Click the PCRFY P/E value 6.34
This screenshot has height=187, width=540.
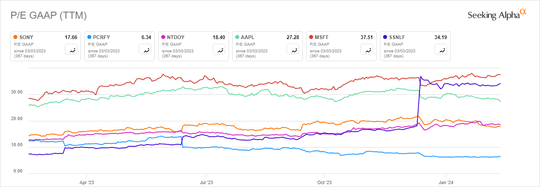pyautogui.click(x=146, y=37)
